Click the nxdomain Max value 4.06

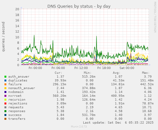(x=148, y=92)
